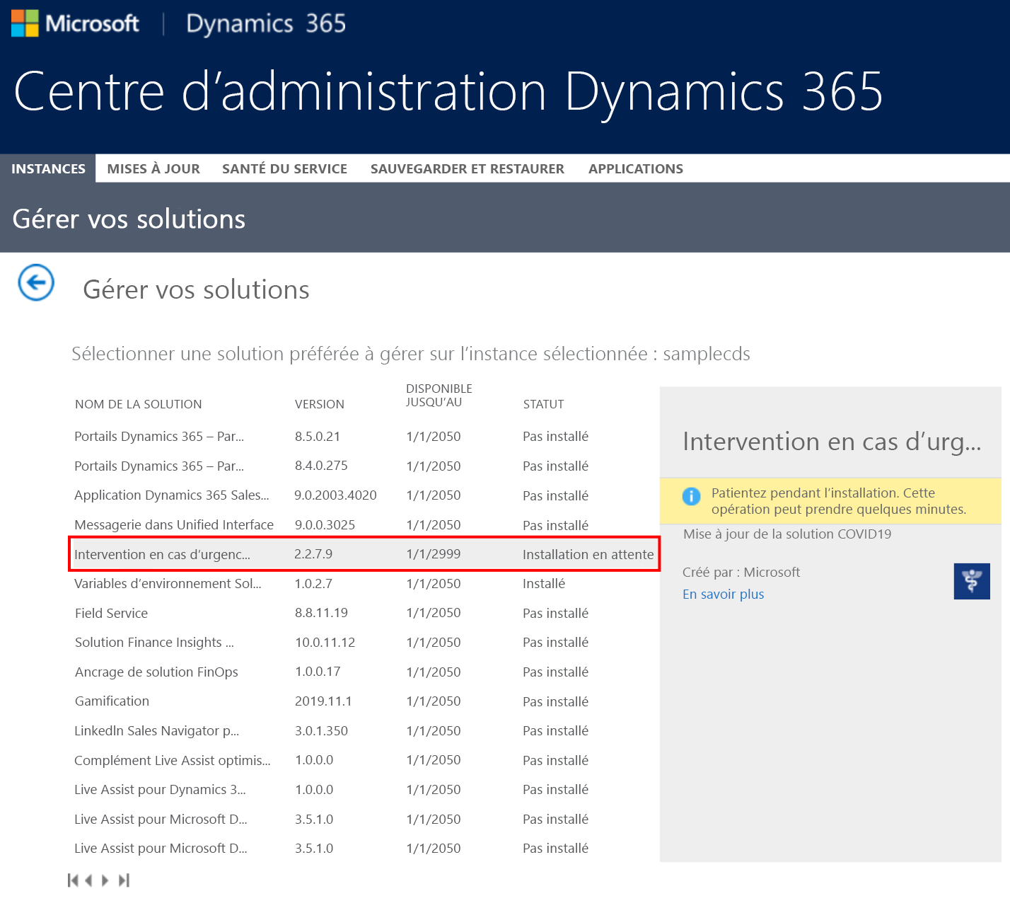The image size is (1010, 908).
Task: Click Pas installé status for Field Service
Action: click(x=555, y=613)
